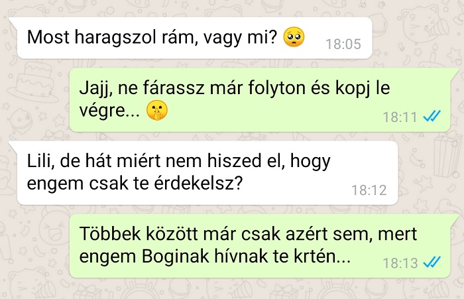Select the "Most haragszol rám, vagy mi?" message bubble

pos(194,38)
